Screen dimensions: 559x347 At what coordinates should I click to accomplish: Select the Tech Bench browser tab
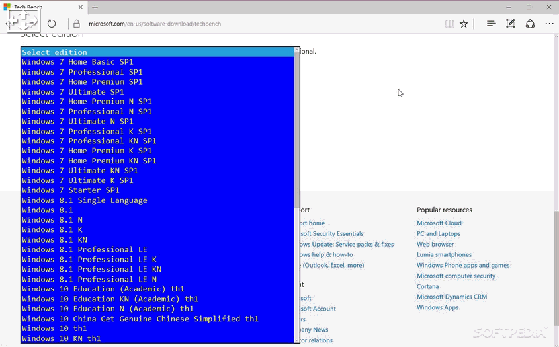coord(44,7)
